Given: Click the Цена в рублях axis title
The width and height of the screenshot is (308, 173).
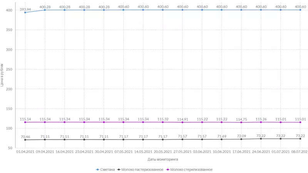Looking at the screenshot, I should [3, 75].
